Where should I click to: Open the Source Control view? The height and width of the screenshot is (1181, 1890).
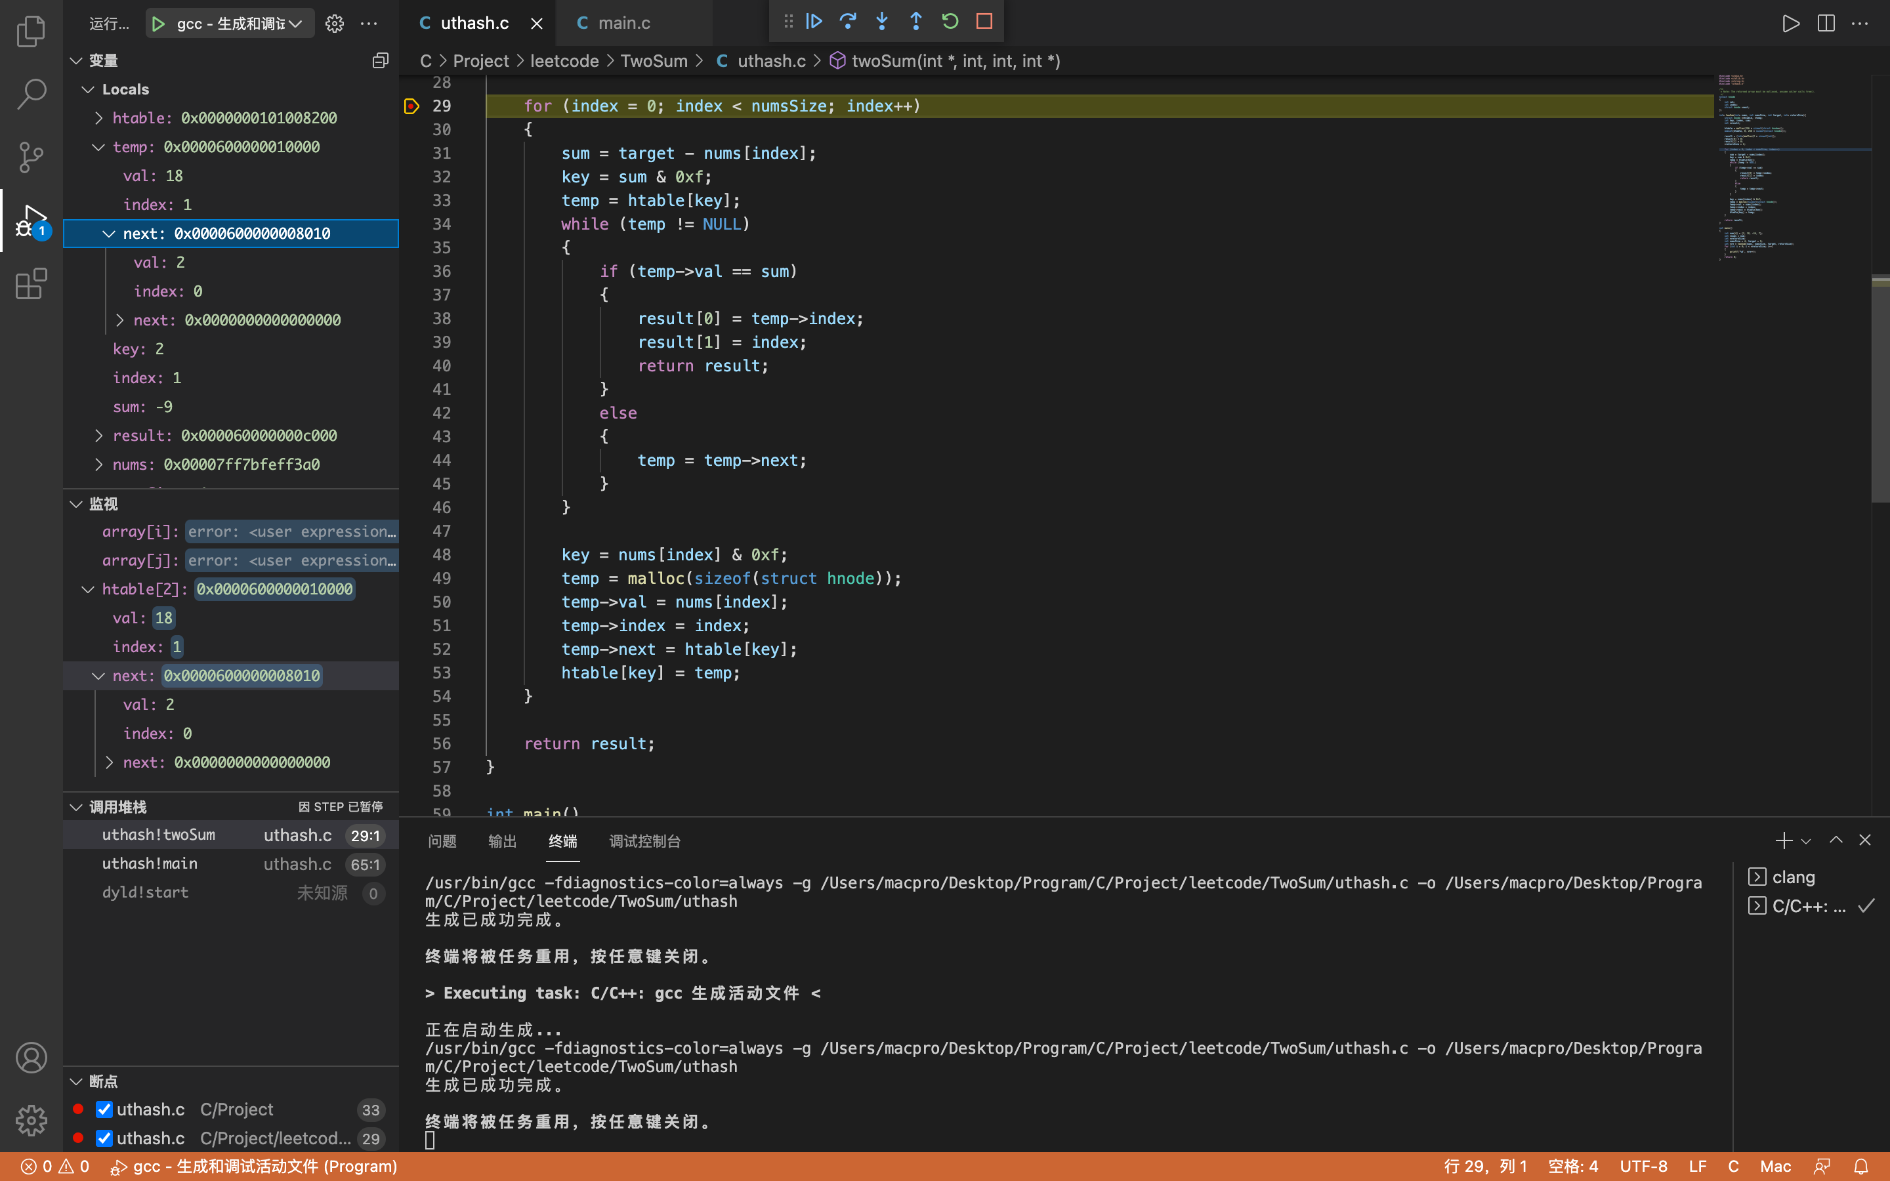point(31,157)
